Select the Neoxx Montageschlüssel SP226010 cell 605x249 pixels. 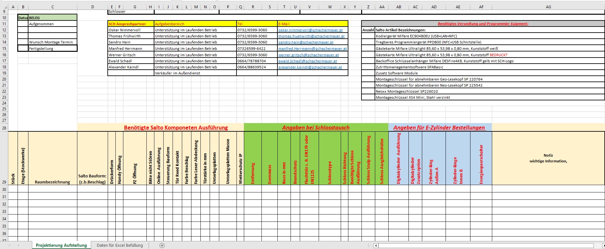click(x=490, y=91)
